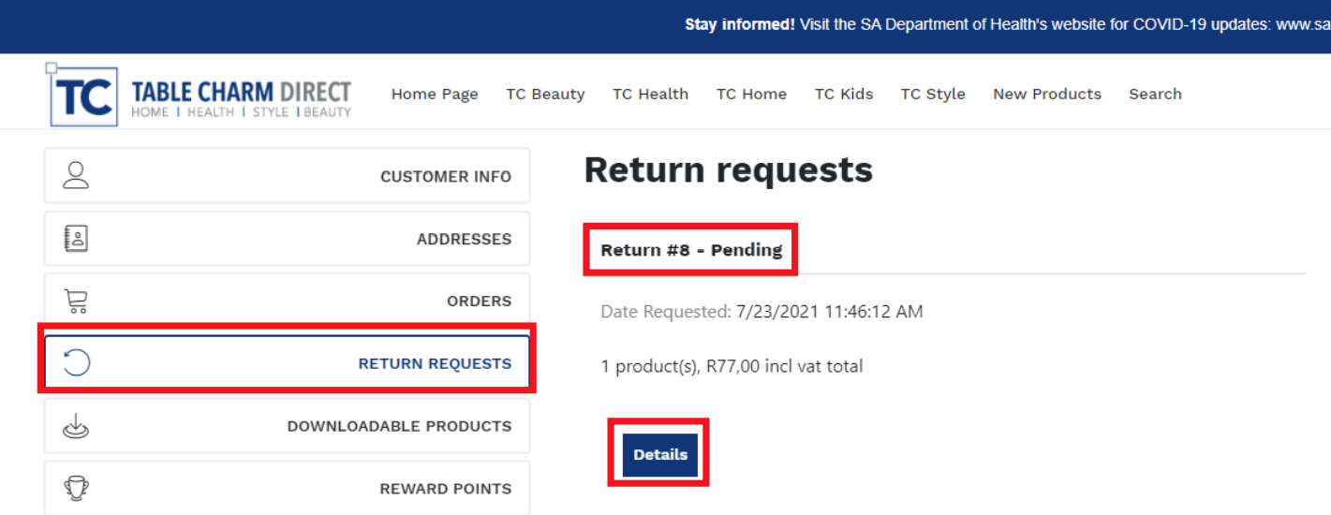Navigate to TC Style
Viewport: 1331px width, 515px height.
[x=932, y=94]
